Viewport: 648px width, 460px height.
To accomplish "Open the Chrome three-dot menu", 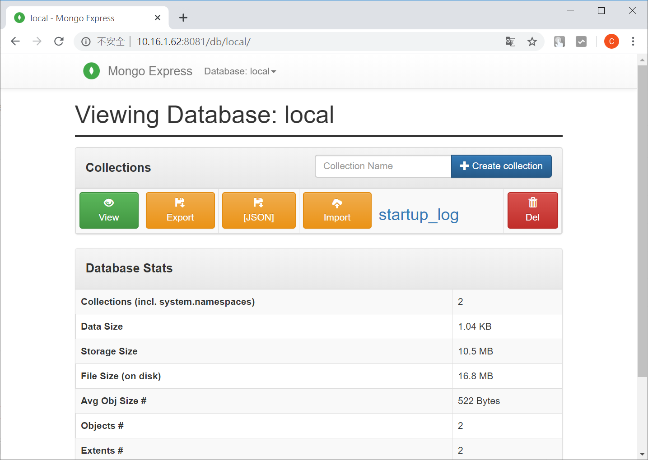I will 633,41.
